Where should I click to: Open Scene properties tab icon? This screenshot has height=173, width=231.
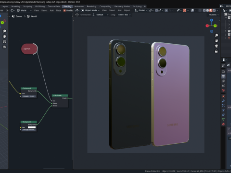coord(223,86)
